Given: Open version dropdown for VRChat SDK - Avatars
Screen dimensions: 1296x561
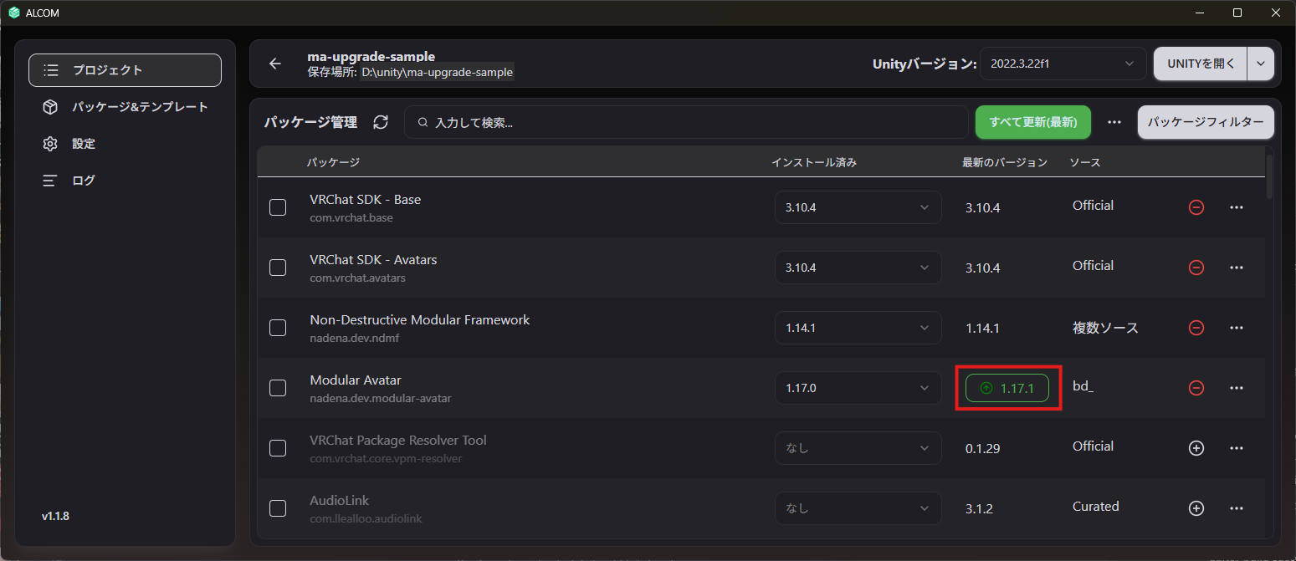Looking at the screenshot, I should (x=858, y=268).
